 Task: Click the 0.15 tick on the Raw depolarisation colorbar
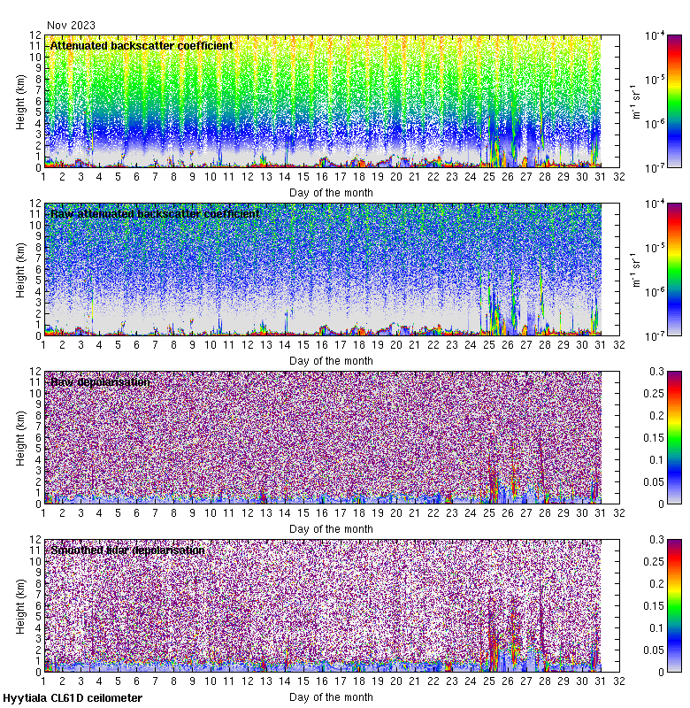[654, 437]
